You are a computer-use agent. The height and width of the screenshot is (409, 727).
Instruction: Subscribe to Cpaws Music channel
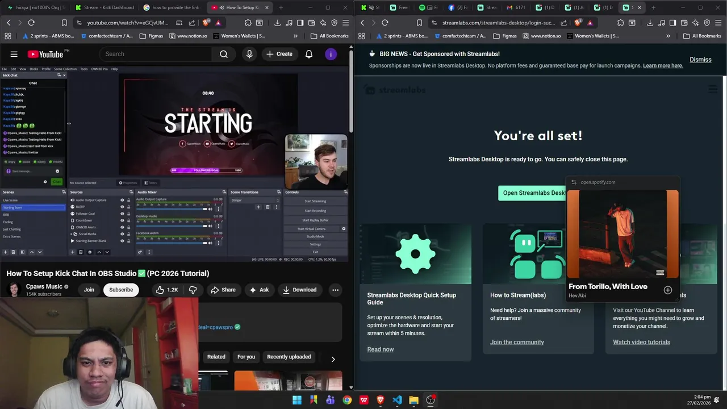[x=121, y=290]
